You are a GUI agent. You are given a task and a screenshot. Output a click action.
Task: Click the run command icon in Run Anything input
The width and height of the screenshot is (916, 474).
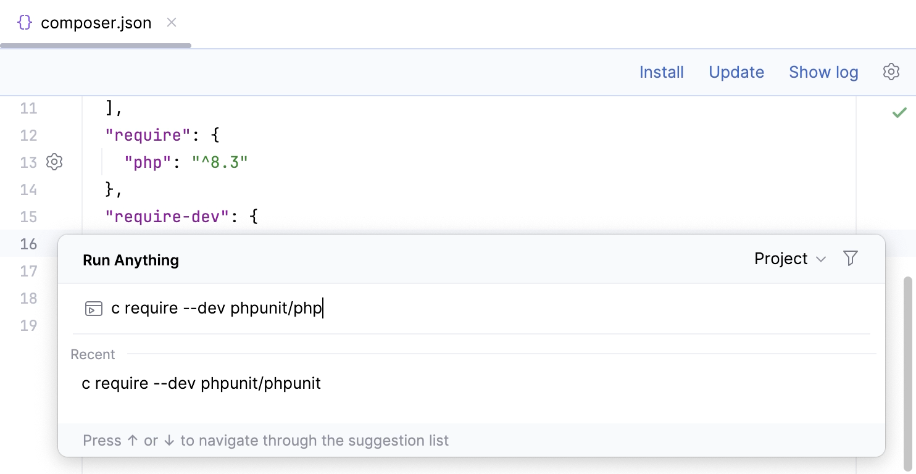click(x=94, y=309)
